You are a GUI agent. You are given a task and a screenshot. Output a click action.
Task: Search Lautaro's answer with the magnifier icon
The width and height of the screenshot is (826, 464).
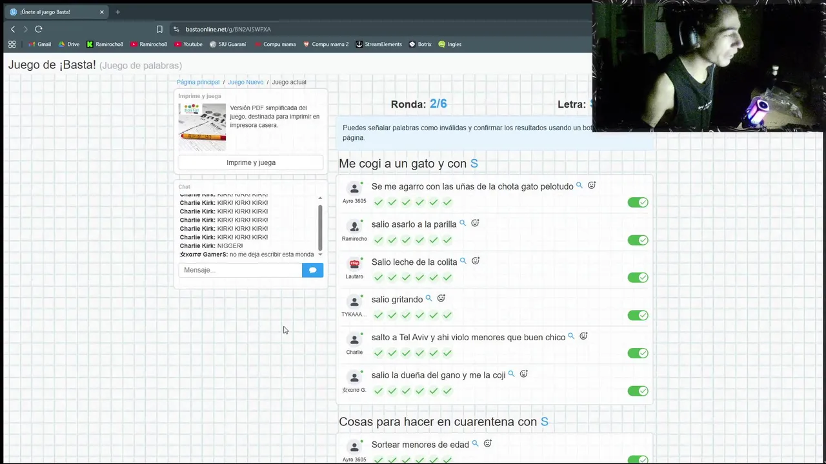coord(463,261)
